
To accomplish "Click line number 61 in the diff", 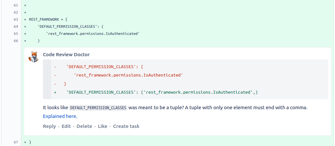I will (16, 5).
